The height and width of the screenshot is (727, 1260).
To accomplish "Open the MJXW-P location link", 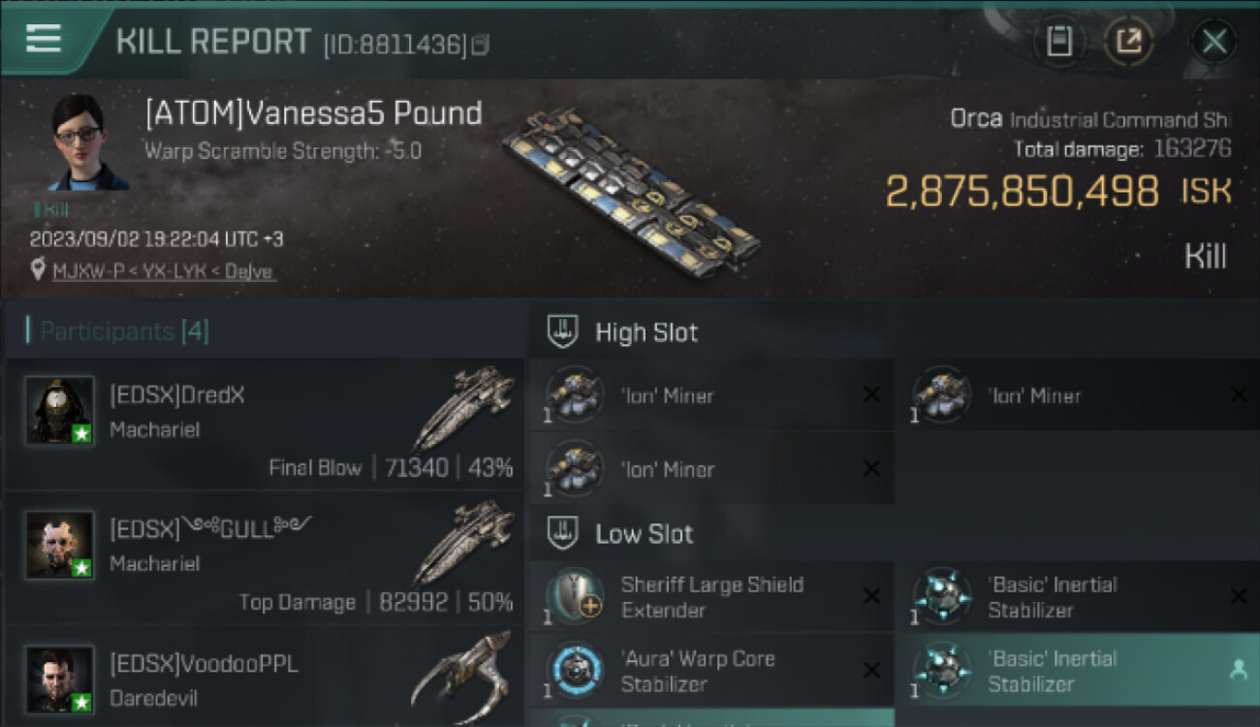I will [163, 271].
